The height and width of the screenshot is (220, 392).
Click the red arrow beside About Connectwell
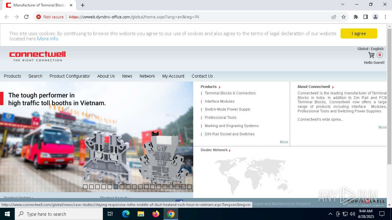tap(333, 87)
